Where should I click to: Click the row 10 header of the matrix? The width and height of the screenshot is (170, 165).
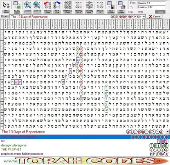pyautogui.click(x=2, y=82)
